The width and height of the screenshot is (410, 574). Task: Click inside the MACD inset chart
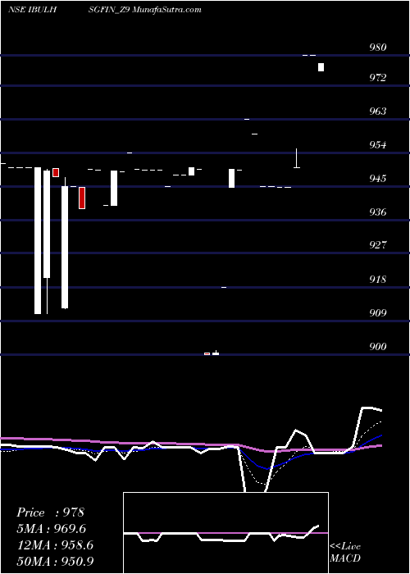tap(225, 533)
